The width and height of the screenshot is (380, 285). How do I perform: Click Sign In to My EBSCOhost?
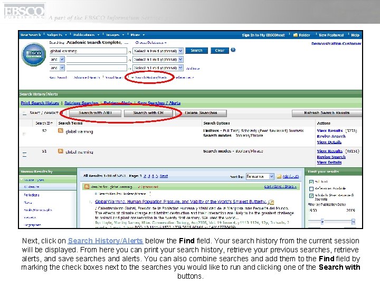click(263, 35)
